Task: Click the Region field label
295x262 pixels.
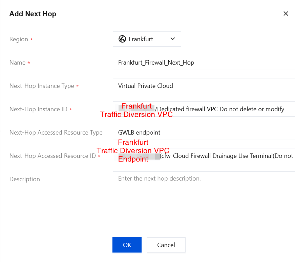Action: [19, 39]
